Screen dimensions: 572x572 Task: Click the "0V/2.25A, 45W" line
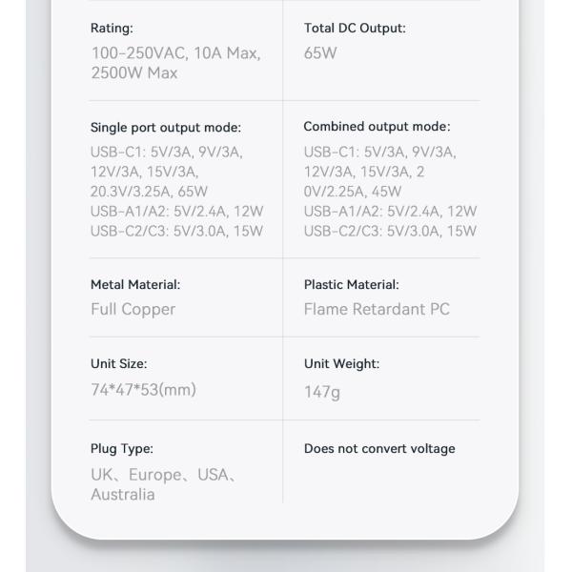pos(353,192)
